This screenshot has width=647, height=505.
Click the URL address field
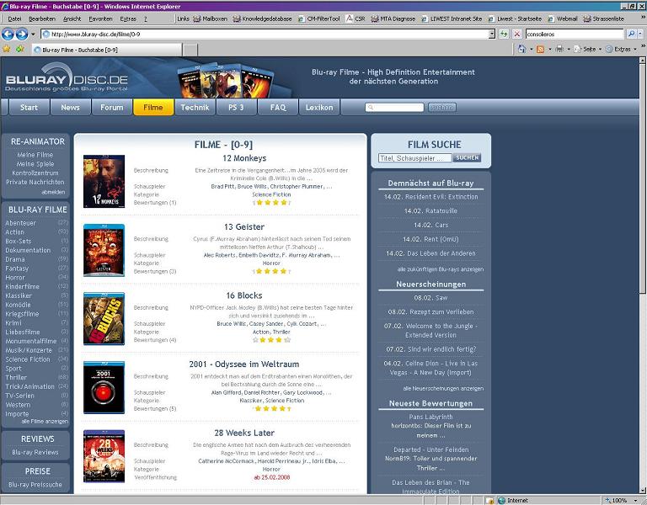(x=264, y=35)
